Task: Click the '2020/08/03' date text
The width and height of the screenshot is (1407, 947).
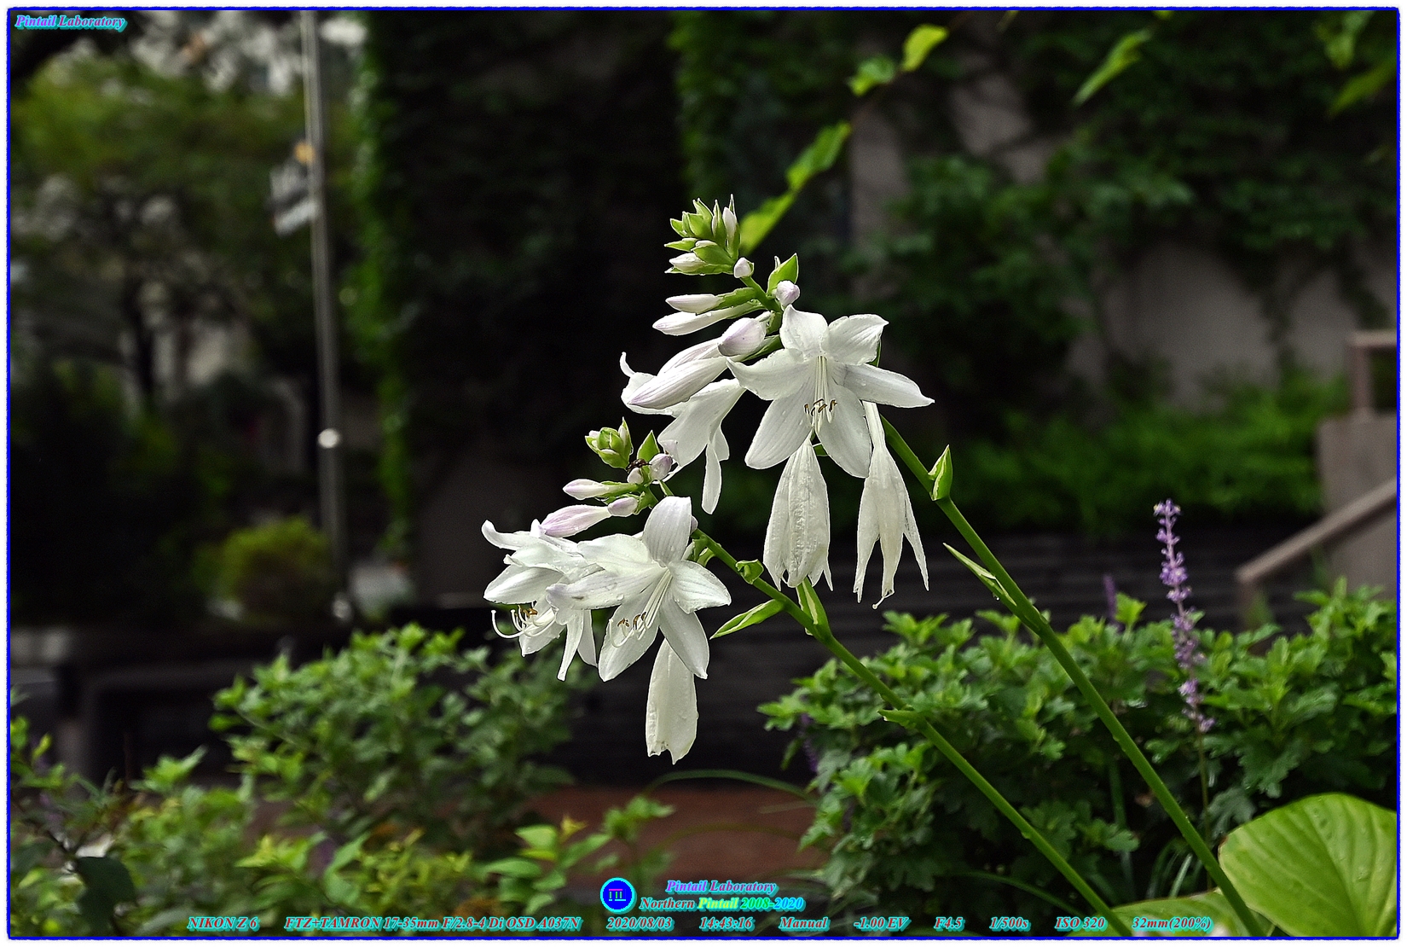Action: click(x=640, y=923)
